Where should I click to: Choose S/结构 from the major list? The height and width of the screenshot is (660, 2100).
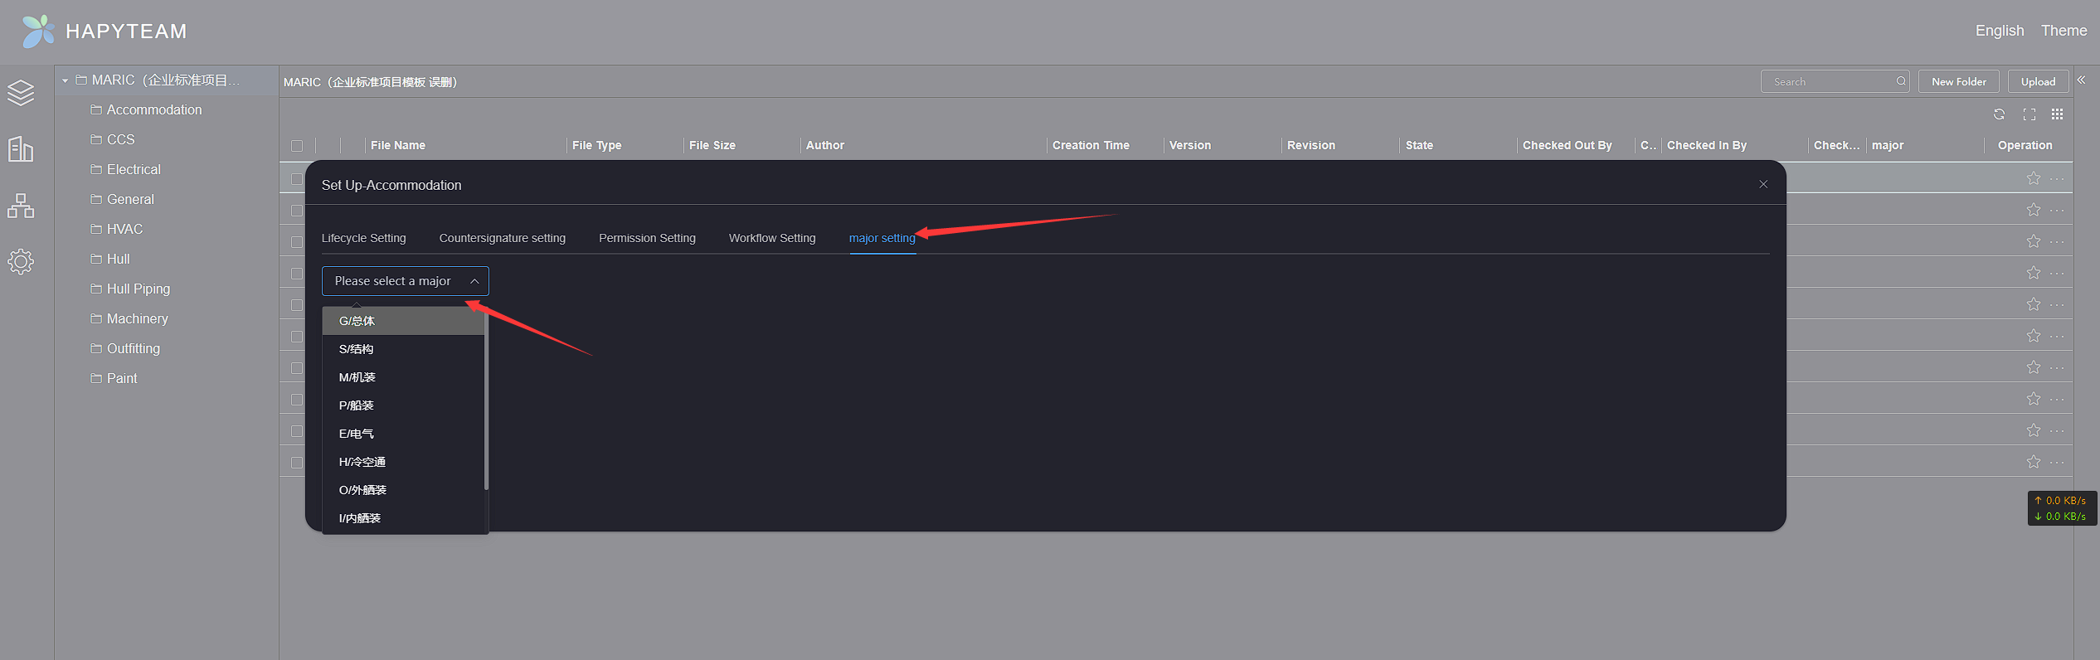coord(403,349)
